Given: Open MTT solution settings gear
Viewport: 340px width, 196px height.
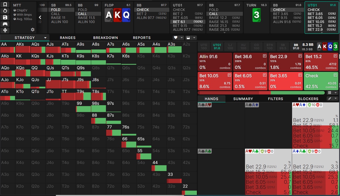Looking at the screenshot, I should pos(33,30).
